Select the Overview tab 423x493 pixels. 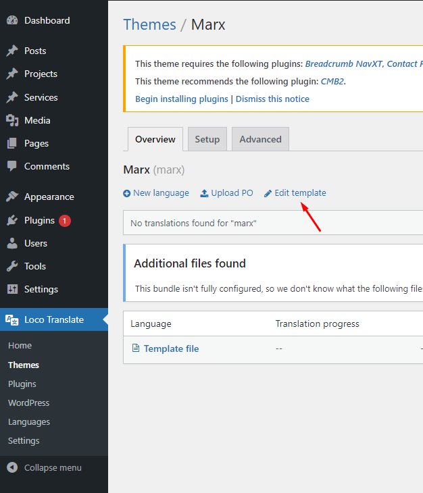tap(155, 139)
